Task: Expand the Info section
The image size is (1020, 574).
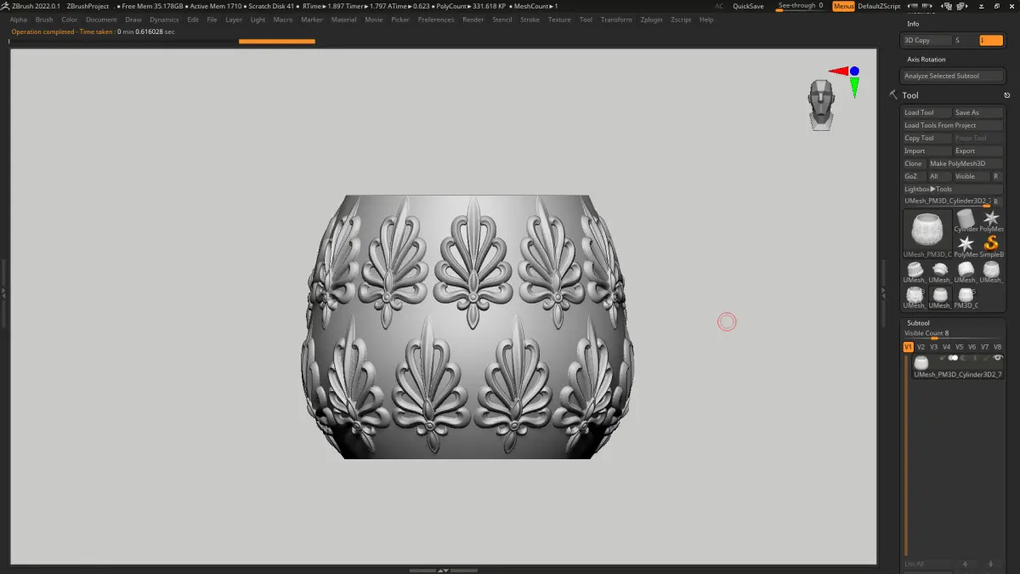Action: [x=913, y=24]
